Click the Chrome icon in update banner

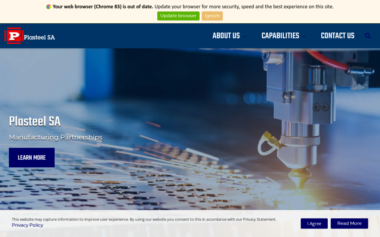(x=49, y=7)
